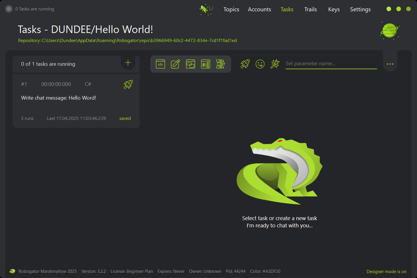Click the middle green window dot
Screen dimensions: 417x278
click(x=399, y=9)
